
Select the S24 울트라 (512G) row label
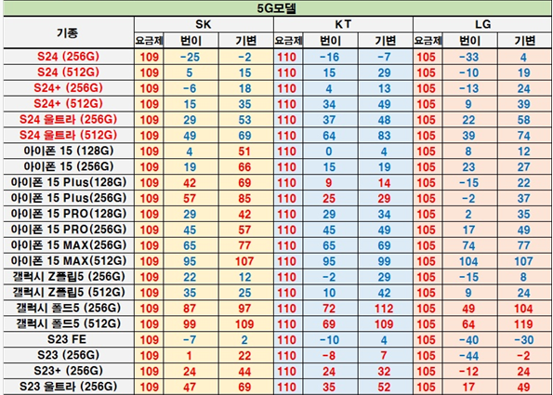click(x=69, y=135)
